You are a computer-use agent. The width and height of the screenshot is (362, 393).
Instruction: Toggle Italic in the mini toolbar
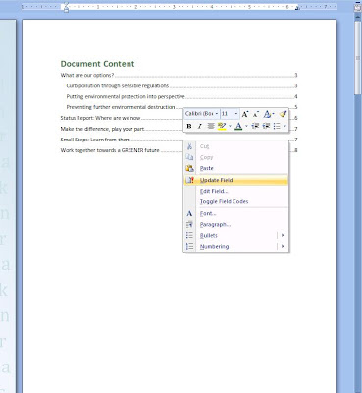(200, 126)
